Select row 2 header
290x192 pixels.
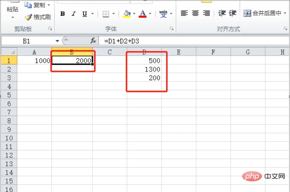[x=9, y=69]
